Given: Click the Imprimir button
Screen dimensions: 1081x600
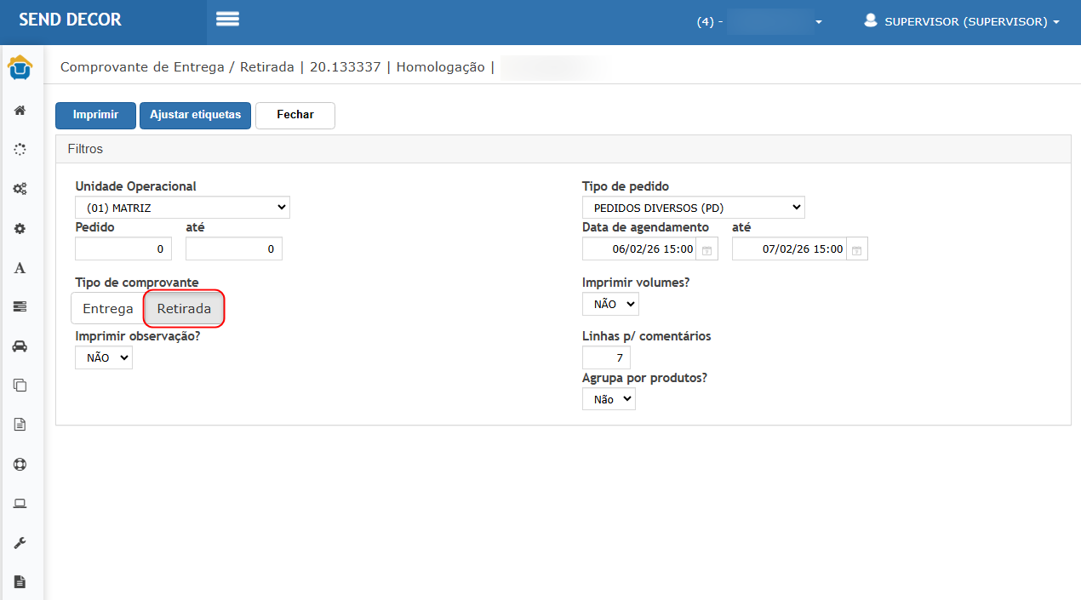Looking at the screenshot, I should [95, 115].
